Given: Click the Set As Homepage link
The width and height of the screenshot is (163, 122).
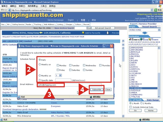Looking at the screenshot, I should (x=56, y=20).
